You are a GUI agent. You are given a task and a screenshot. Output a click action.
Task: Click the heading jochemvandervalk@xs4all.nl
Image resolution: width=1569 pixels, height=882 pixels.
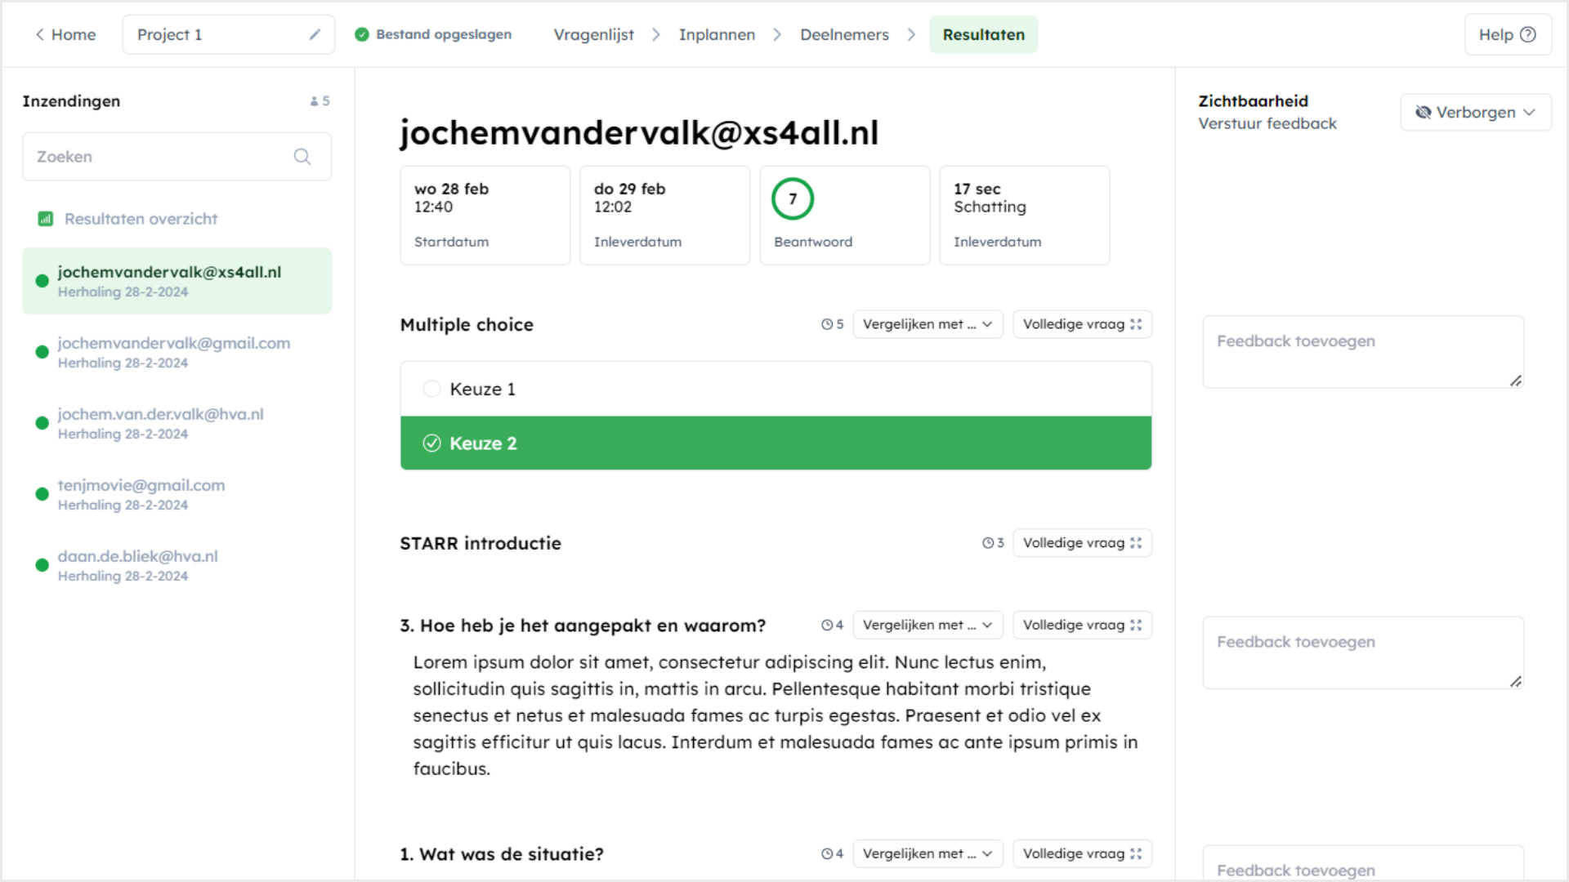(x=639, y=132)
